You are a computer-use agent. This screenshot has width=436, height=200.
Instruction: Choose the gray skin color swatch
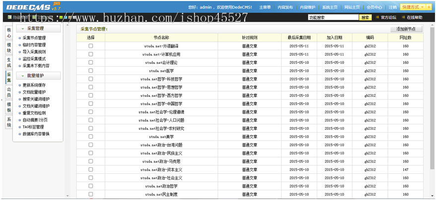click(x=74, y=17)
